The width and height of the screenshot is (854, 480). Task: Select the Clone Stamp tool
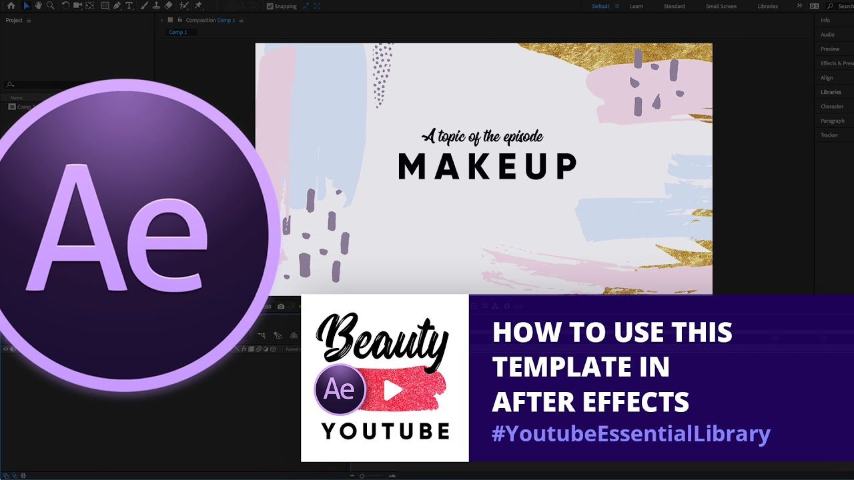point(156,6)
